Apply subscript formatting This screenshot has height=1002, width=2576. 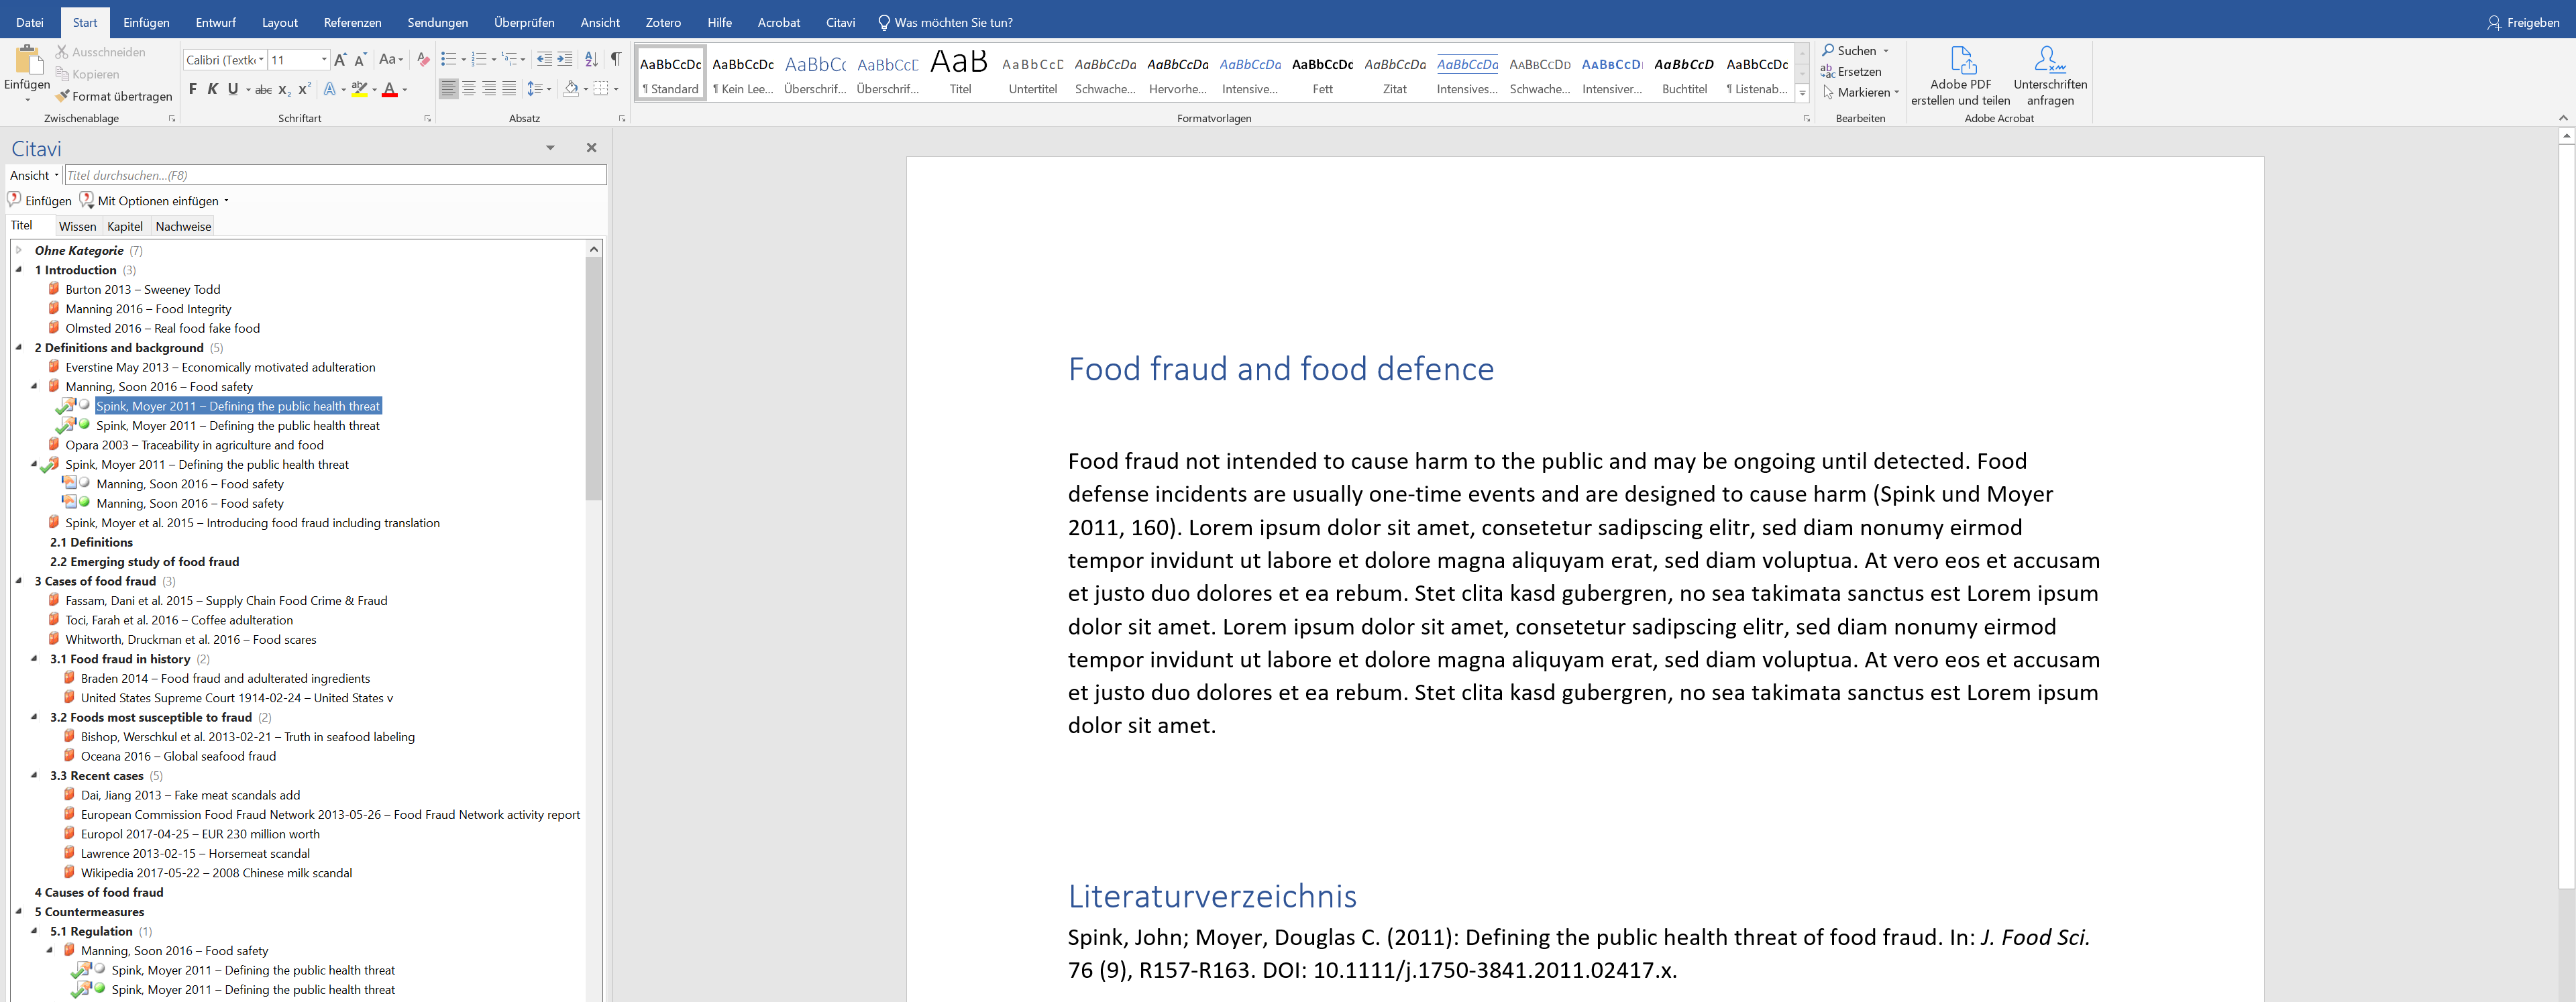coord(284,89)
